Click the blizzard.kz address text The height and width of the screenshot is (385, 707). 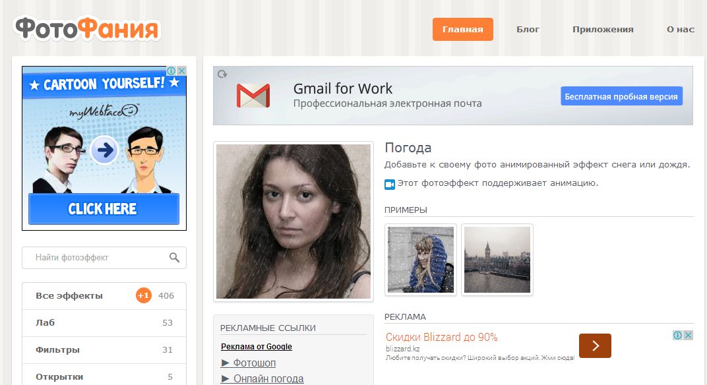(403, 349)
